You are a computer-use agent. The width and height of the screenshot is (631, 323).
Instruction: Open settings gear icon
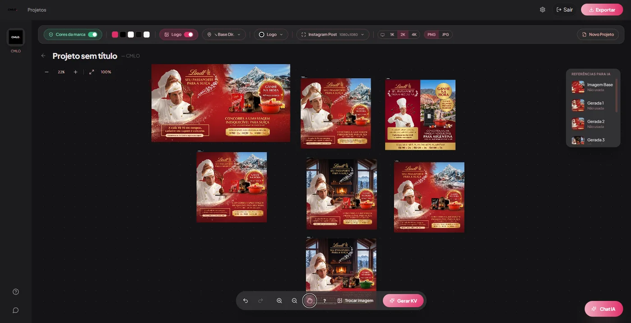coord(543,9)
